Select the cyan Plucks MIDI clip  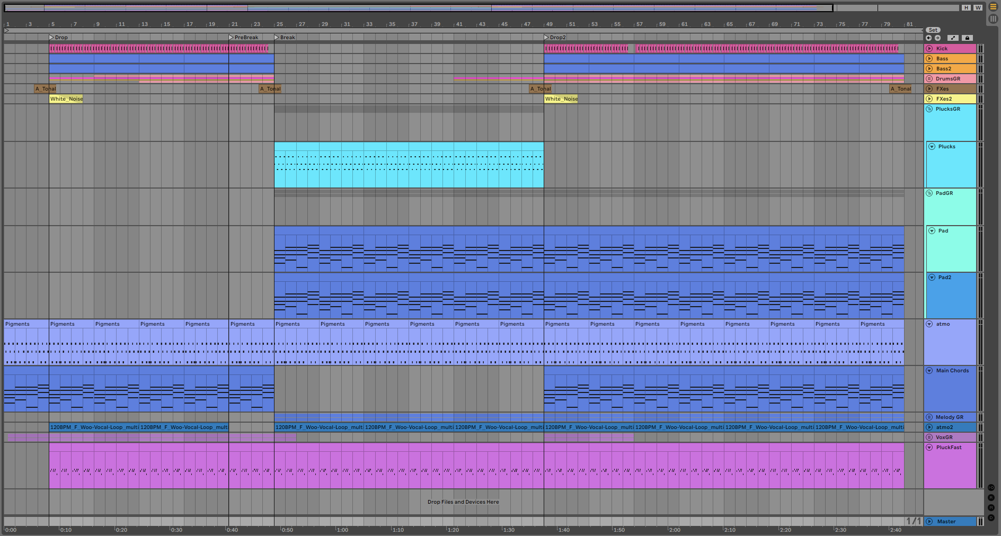click(x=409, y=165)
